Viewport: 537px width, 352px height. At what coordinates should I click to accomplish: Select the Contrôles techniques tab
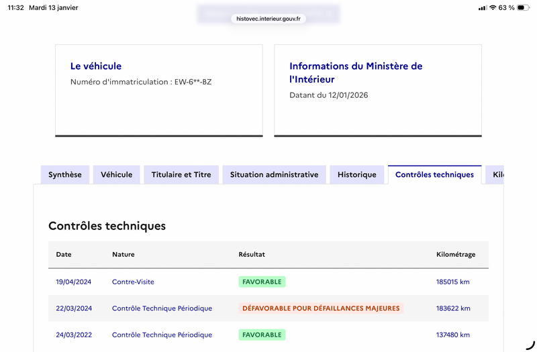434,175
